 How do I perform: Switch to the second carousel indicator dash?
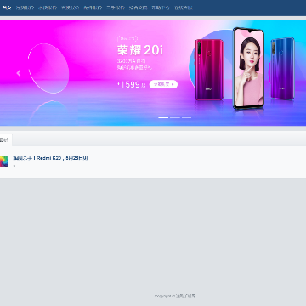point(175,117)
